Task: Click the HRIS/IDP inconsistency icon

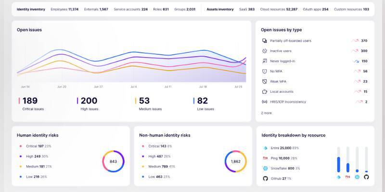Action: tap(264, 102)
